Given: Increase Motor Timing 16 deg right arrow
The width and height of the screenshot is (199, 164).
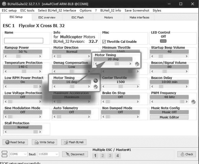Looking at the screenshot, I should (x=89, y=86).
